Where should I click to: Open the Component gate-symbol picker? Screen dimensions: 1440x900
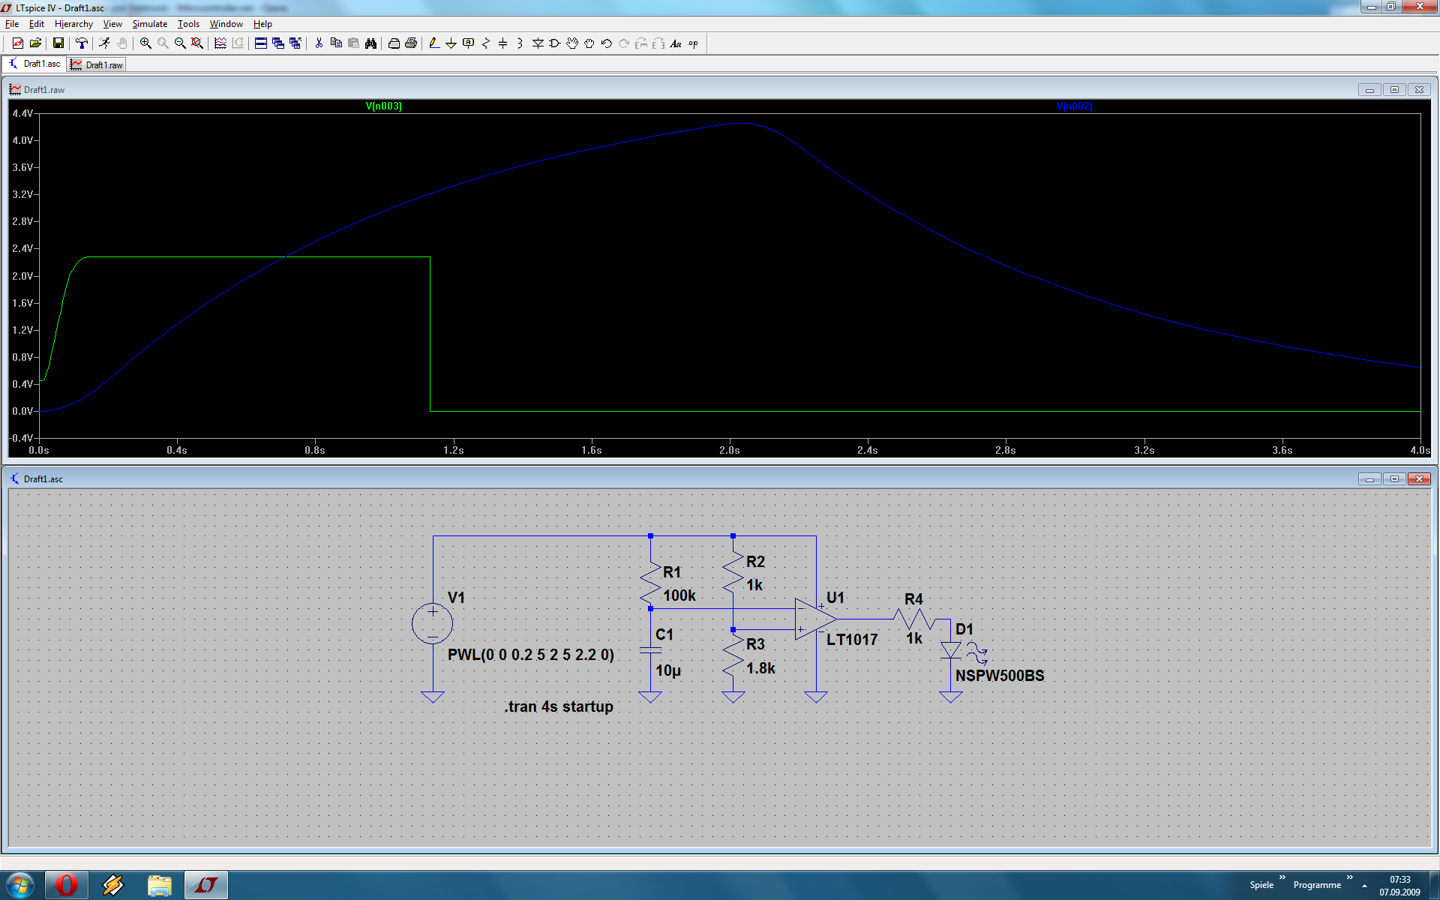tap(555, 43)
